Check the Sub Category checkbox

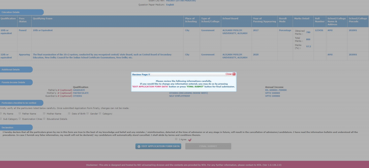[x=1, y=119]
